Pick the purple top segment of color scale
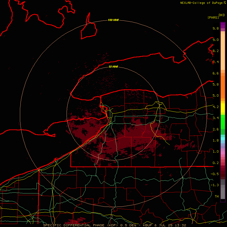This screenshot has width=227, height=227. point(223,25)
